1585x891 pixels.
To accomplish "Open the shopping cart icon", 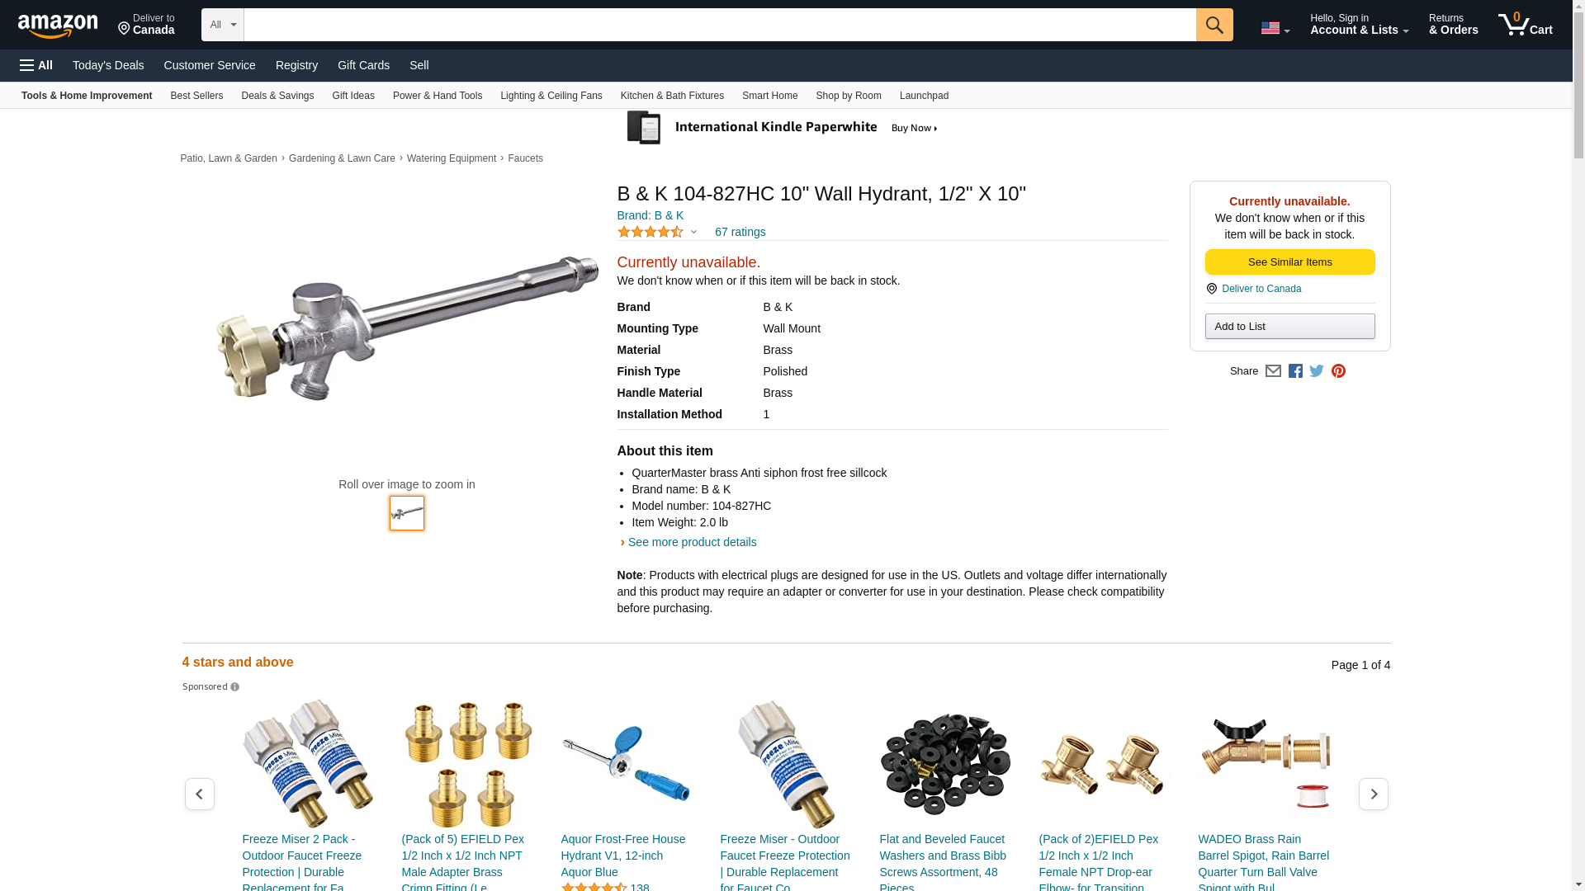I will pyautogui.click(x=1525, y=25).
